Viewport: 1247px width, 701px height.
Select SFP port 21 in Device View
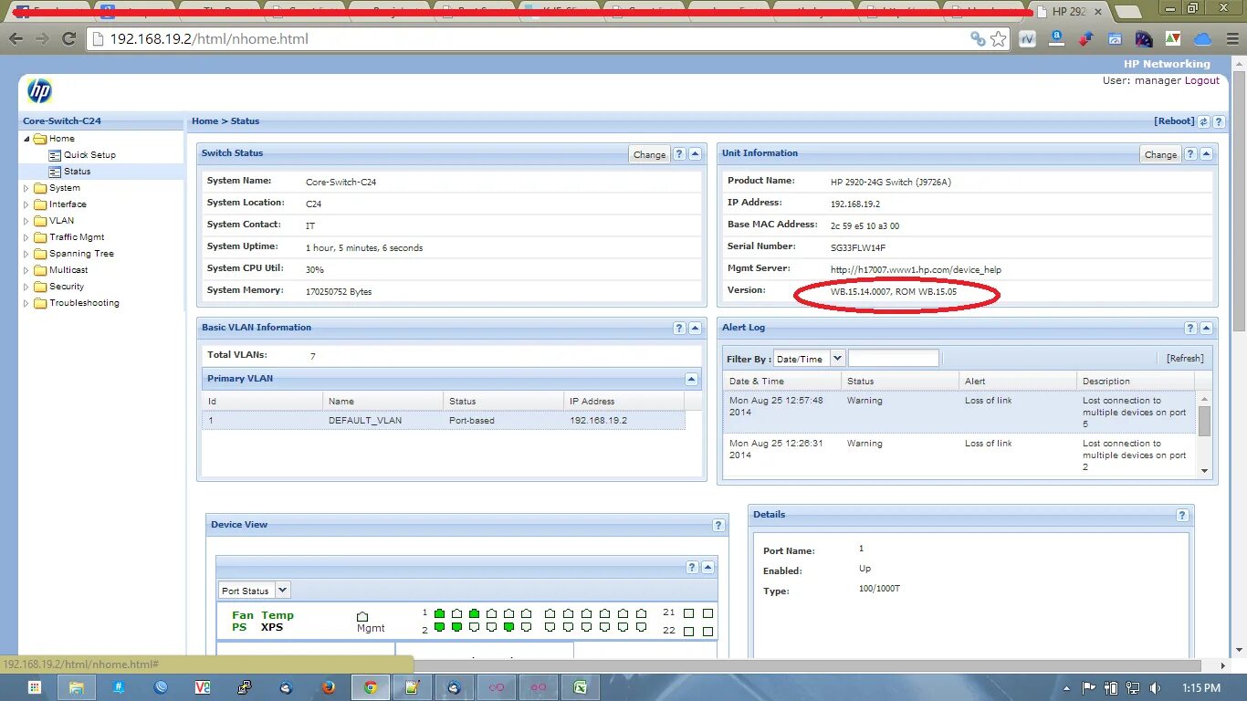(x=689, y=613)
